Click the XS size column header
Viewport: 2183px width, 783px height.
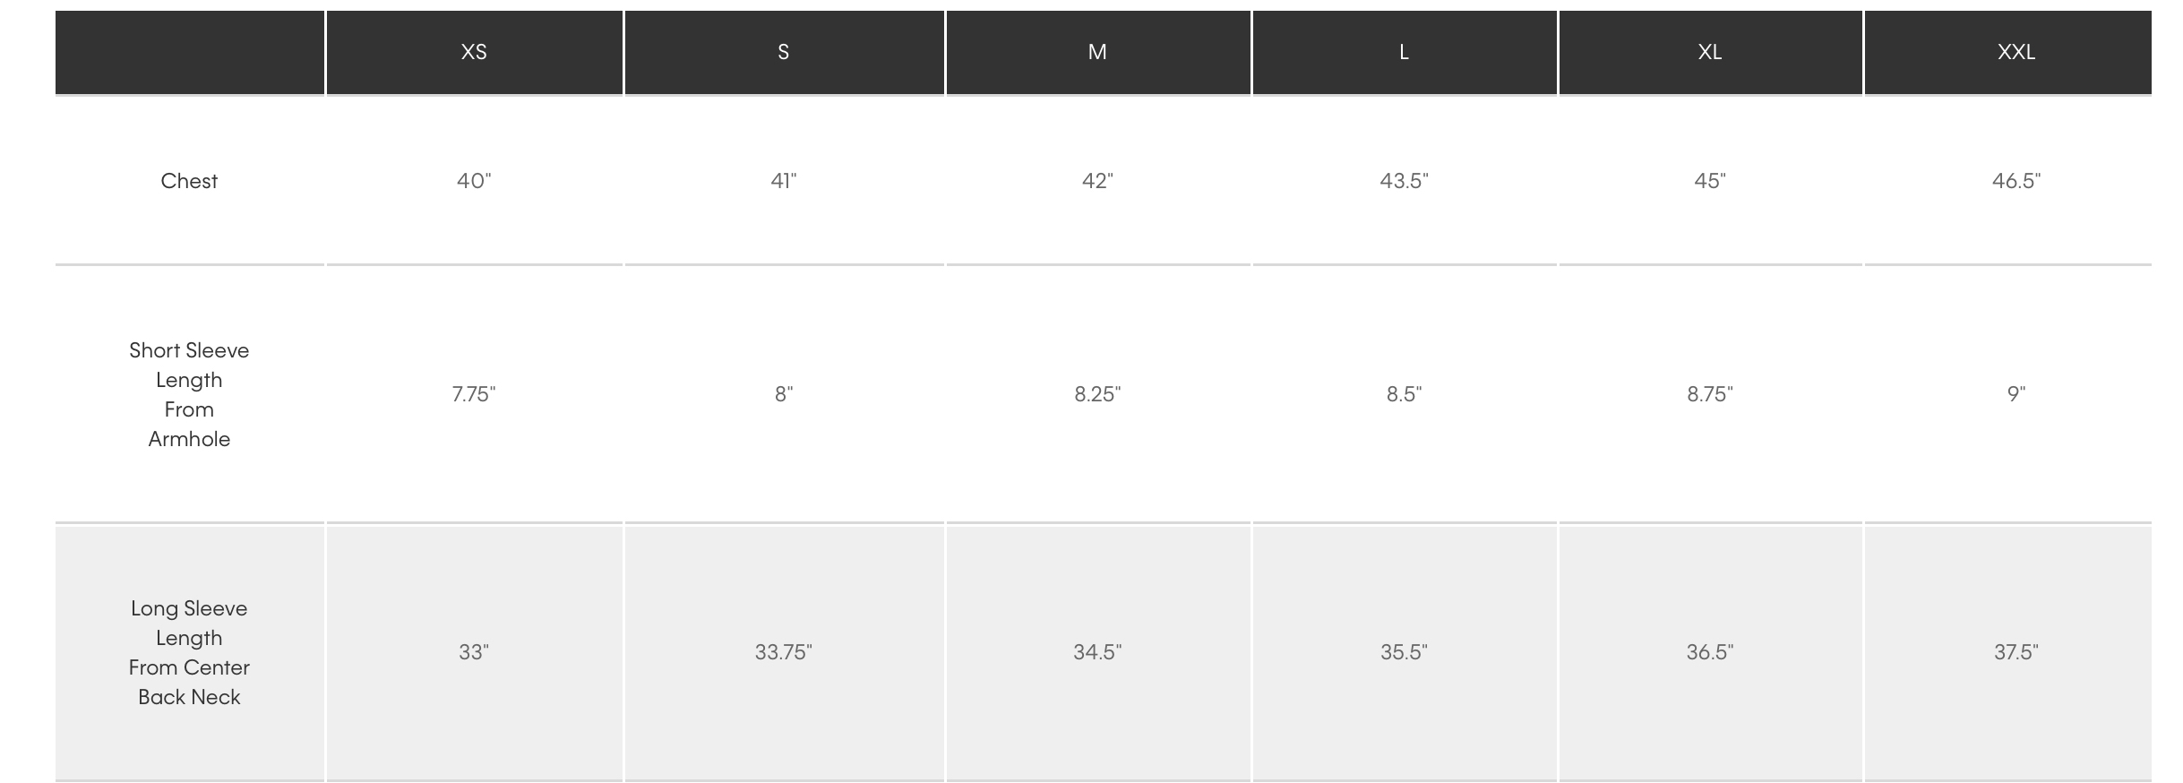[474, 52]
